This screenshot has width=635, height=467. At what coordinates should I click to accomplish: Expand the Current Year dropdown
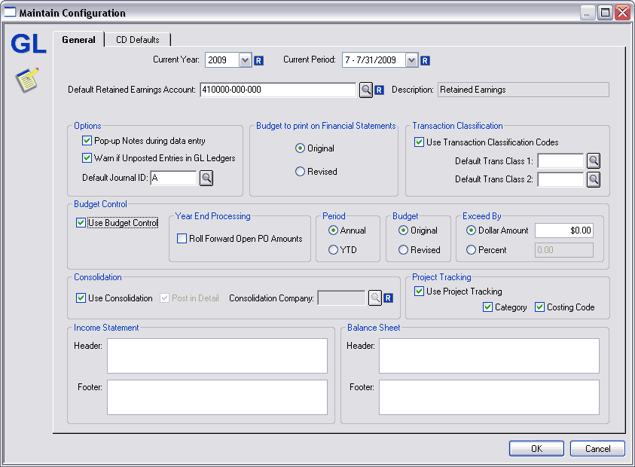[x=245, y=60]
